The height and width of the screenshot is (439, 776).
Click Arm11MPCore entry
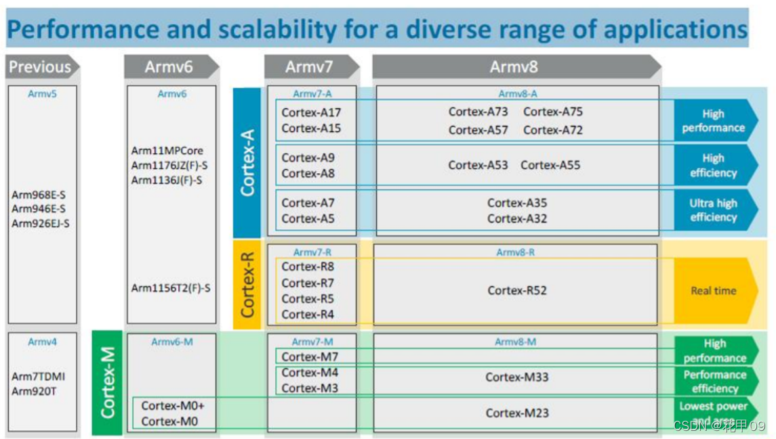167,151
